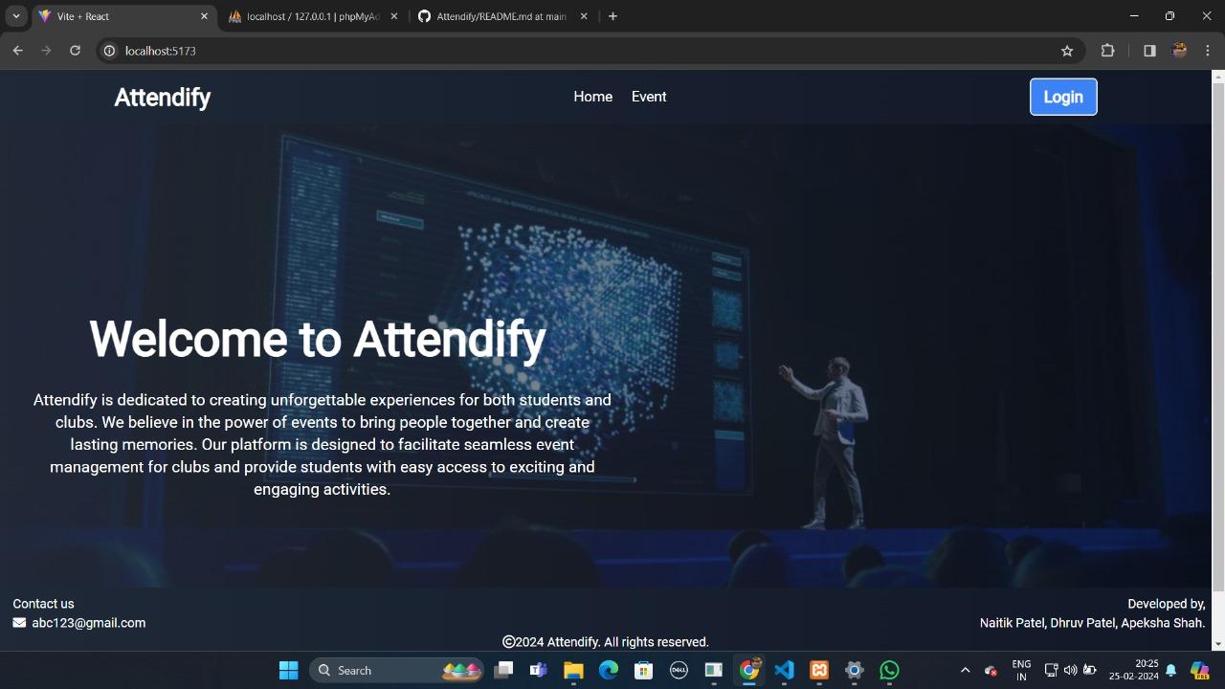Screen dimensions: 1225x689
Task: Switch to the phpMyAdmin localhost tab
Action: click(x=313, y=16)
